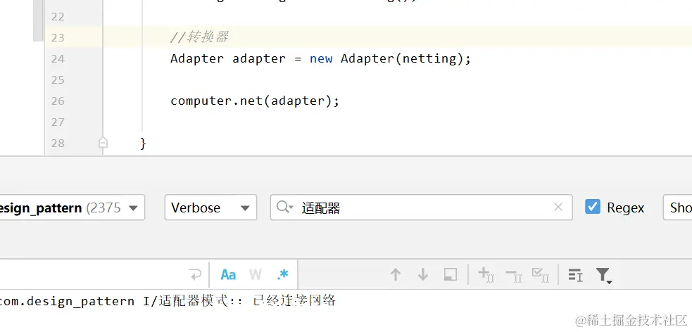Screen dimensions: 692x332
Task: Click the filter search results funnel icon
Action: 603,275
